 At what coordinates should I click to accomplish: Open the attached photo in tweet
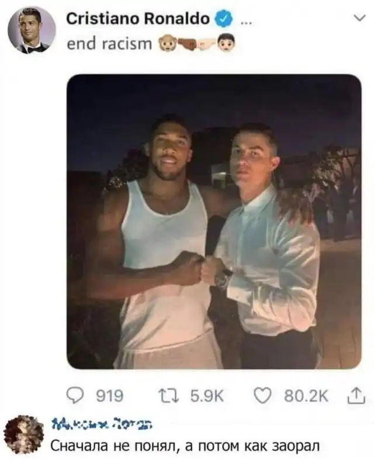tap(214, 221)
